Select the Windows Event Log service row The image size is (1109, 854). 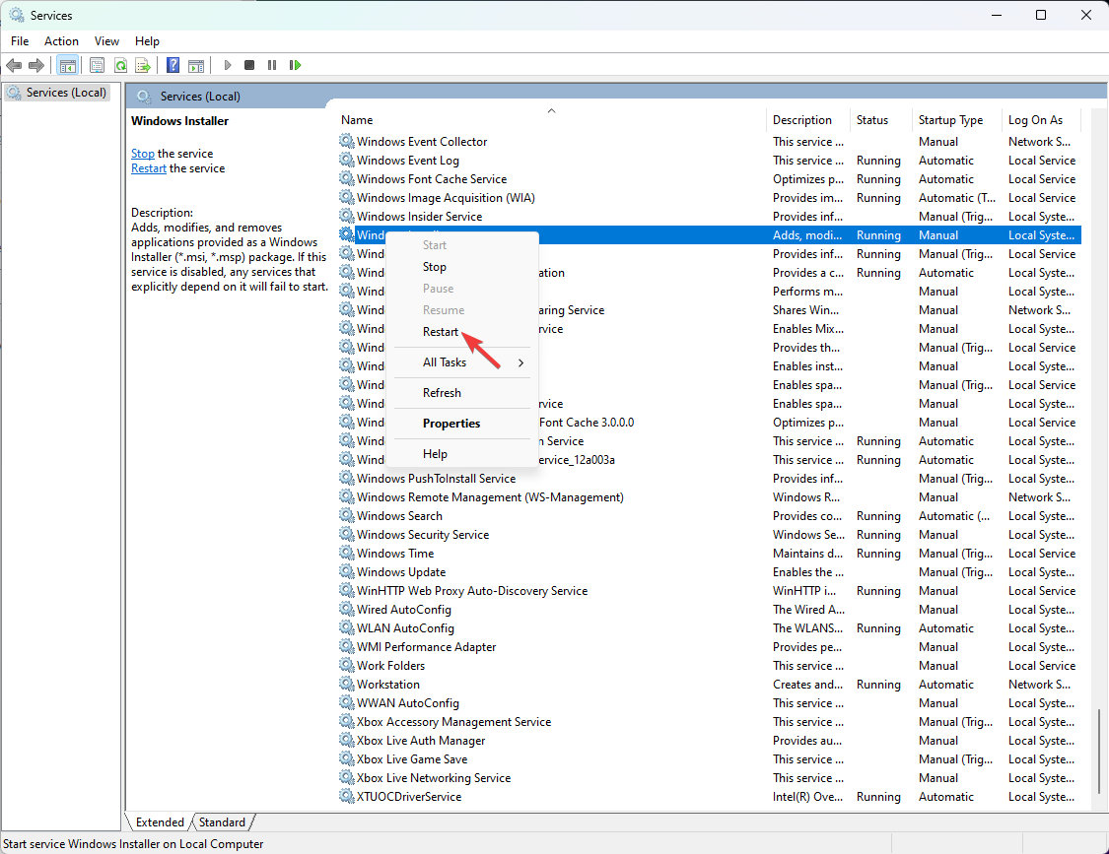click(710, 161)
